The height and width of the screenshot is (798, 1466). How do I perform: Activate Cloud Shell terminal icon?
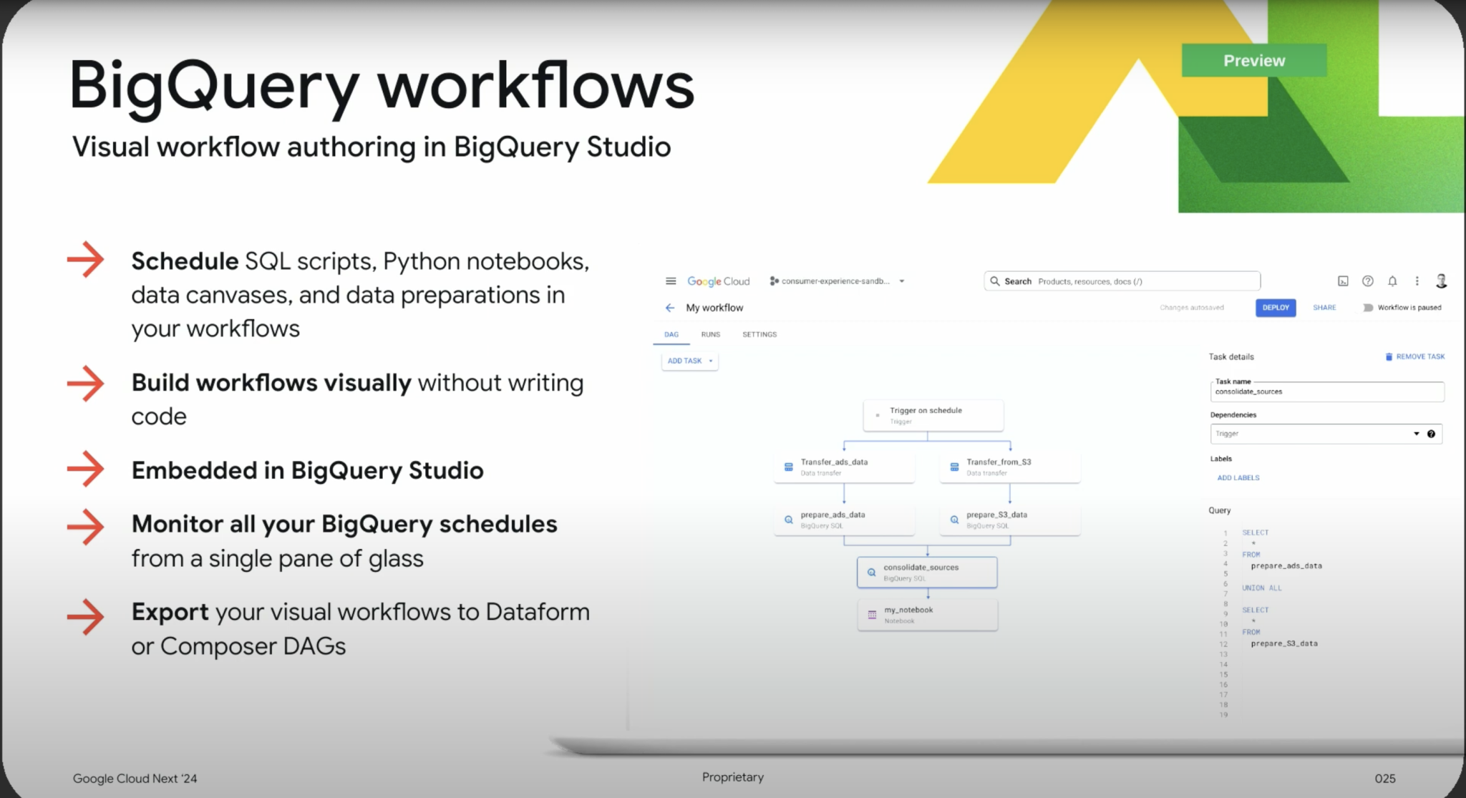[x=1341, y=281]
